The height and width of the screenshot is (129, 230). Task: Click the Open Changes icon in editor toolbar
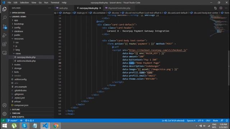pos(215,8)
